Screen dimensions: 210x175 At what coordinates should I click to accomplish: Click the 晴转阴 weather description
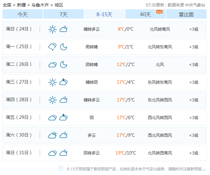coord(92,82)
